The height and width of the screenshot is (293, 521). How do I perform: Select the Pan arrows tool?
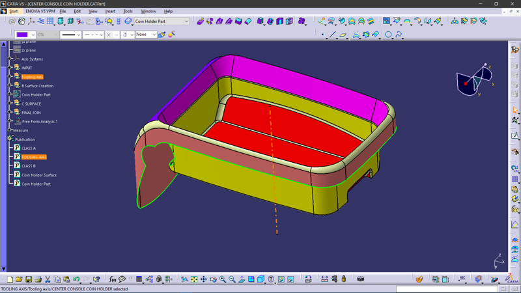pyautogui.click(x=203, y=279)
